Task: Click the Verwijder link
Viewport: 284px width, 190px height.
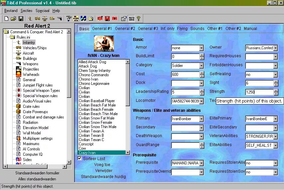Action: [x=104, y=171]
